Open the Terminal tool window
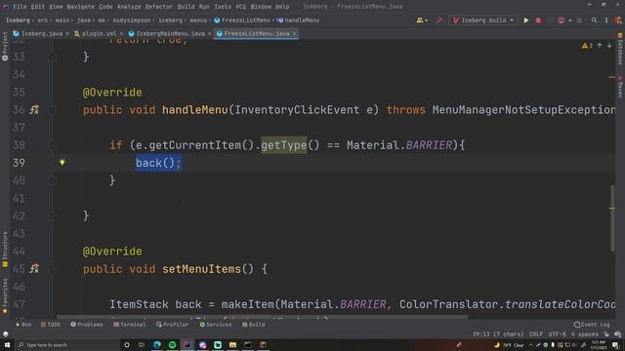Viewport: 625px width, 351px height. coord(130,325)
